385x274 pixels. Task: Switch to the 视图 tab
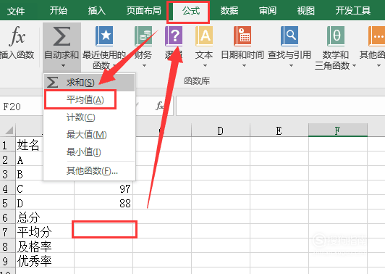[x=306, y=11]
